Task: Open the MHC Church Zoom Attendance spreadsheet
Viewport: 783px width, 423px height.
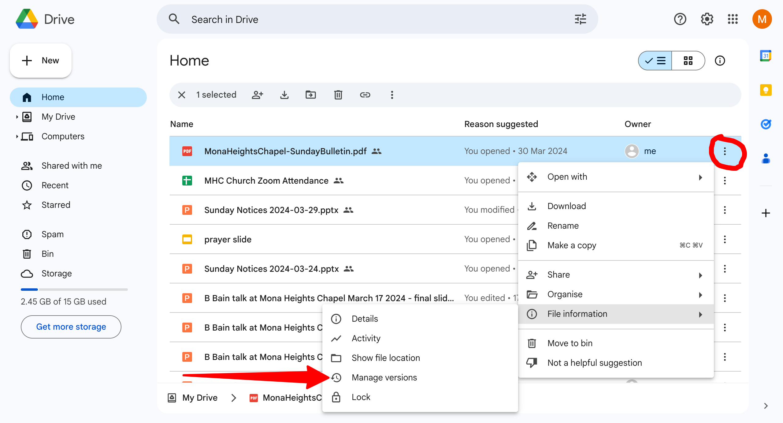Action: (x=266, y=181)
